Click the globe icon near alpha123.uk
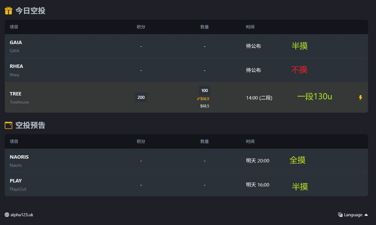Image resolution: width=376 pixels, height=225 pixels. [x=7, y=215]
